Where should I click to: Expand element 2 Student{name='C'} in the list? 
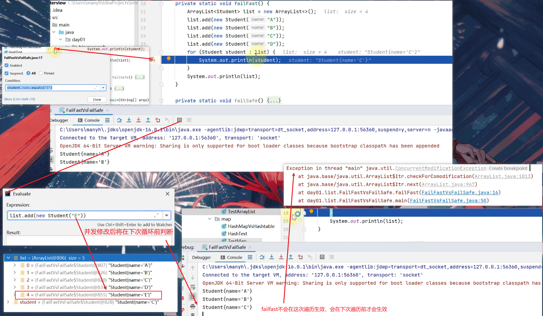[15, 280]
